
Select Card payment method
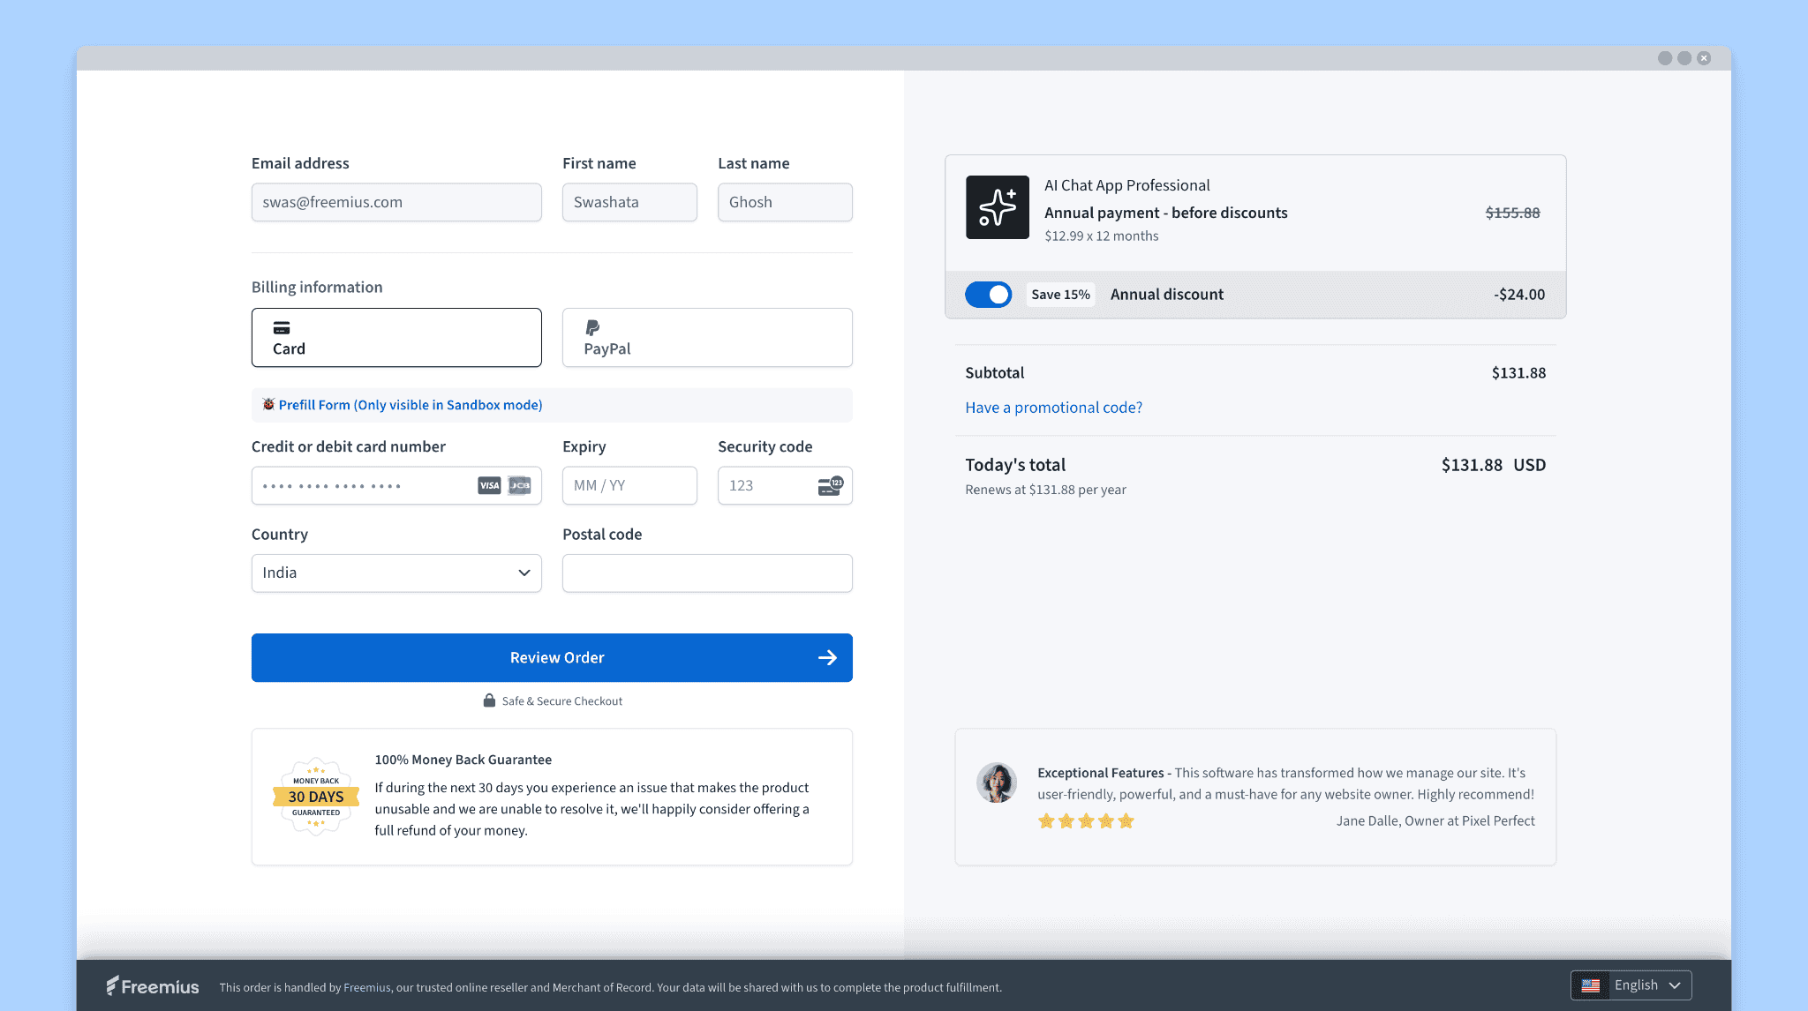396,338
